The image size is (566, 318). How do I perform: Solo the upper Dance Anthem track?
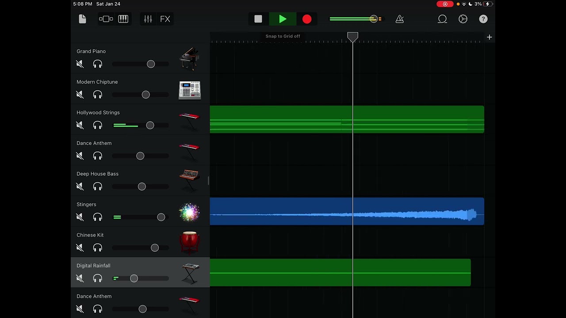point(98,156)
